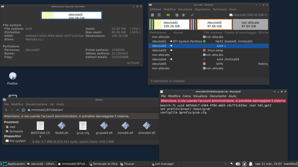Click the mount key icon in the /dev/sdd4 row
The width and height of the screenshot is (298, 167).
click(171, 59)
